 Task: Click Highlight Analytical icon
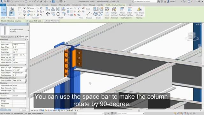(x=114, y=11)
